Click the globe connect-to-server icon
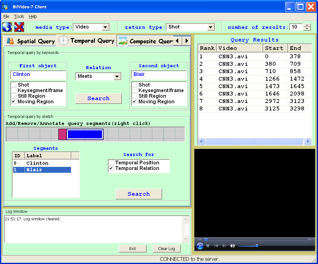The height and width of the screenshot is (264, 318). click(x=7, y=27)
